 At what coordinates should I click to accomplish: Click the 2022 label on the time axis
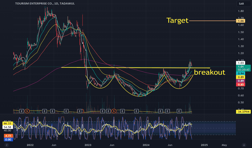pyautogui.click(x=30, y=145)
